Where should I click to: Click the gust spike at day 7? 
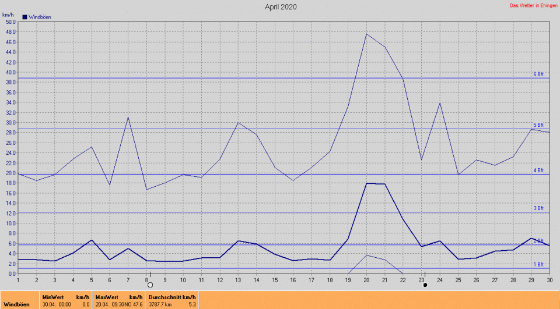[x=128, y=118]
